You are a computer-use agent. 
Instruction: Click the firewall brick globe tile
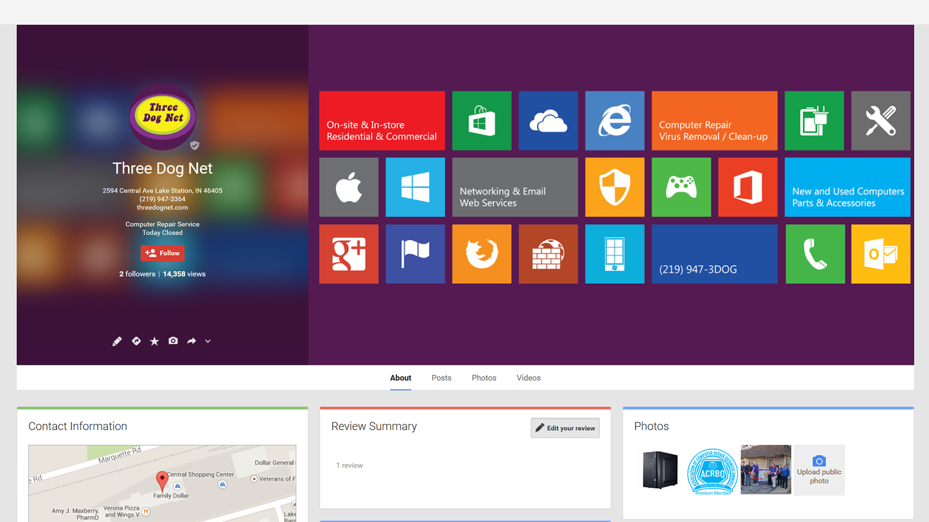548,254
